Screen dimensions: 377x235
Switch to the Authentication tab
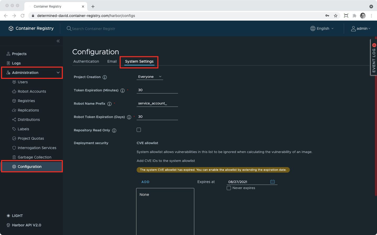click(86, 61)
